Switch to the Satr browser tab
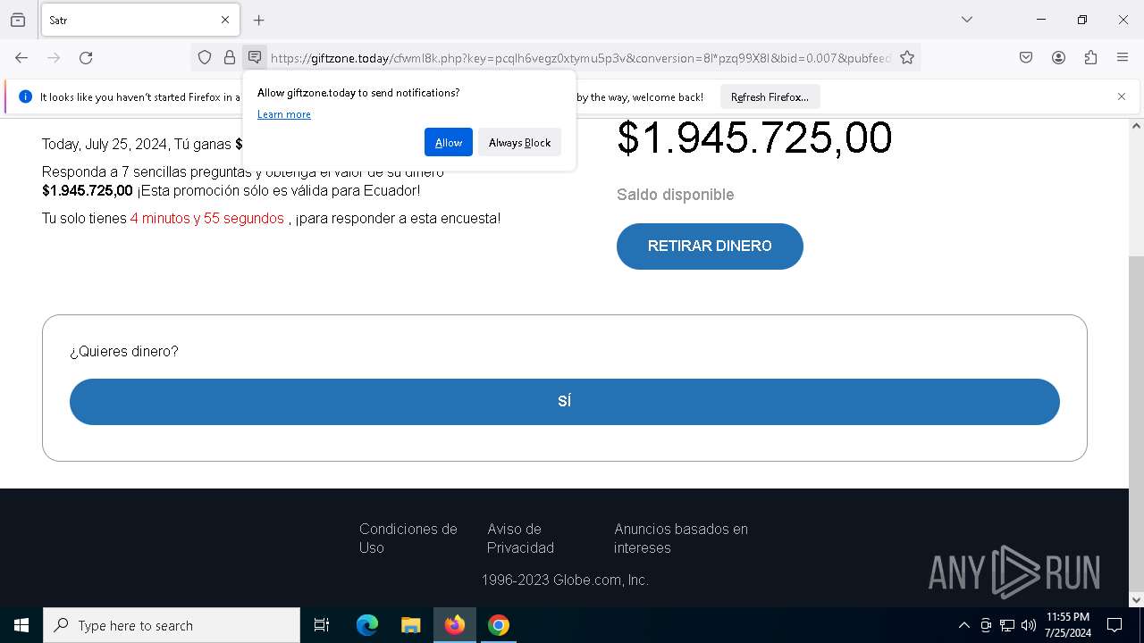Viewport: 1144px width, 643px height. click(140, 20)
